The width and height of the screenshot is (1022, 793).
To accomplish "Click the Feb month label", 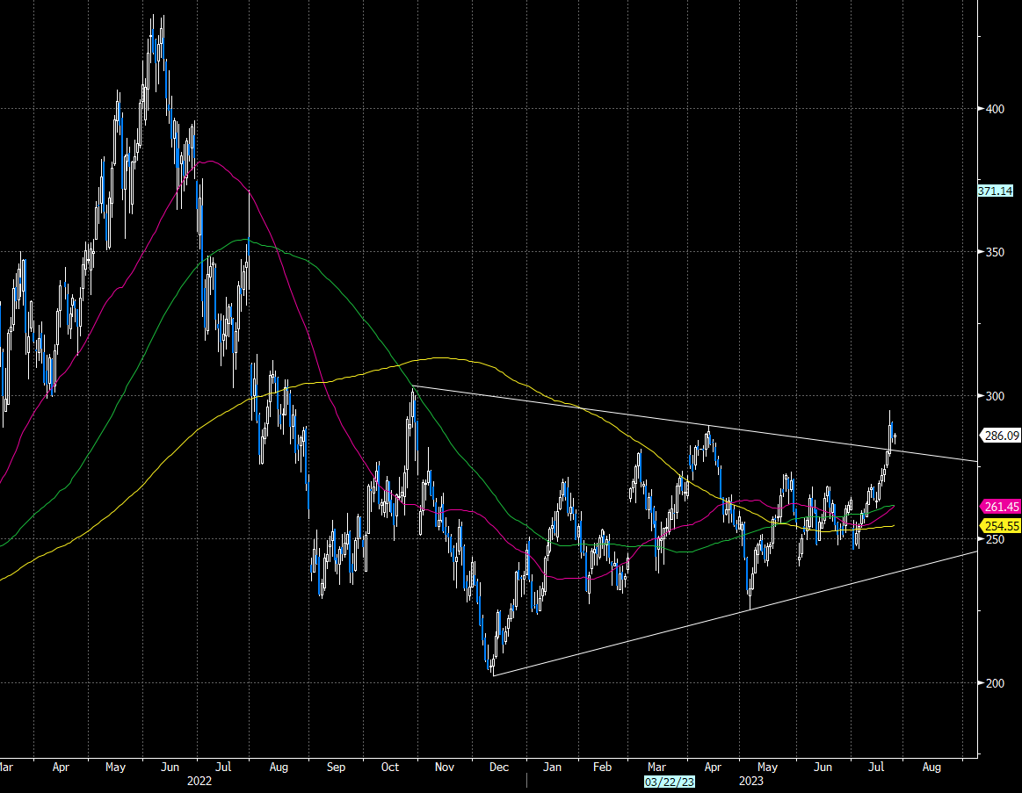I will coord(602,767).
